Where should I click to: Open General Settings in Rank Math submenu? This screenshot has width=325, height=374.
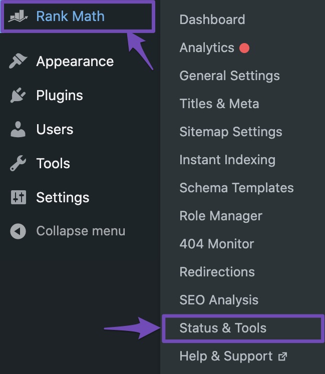(x=229, y=76)
